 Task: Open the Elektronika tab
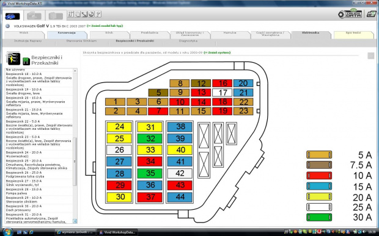(x=311, y=35)
